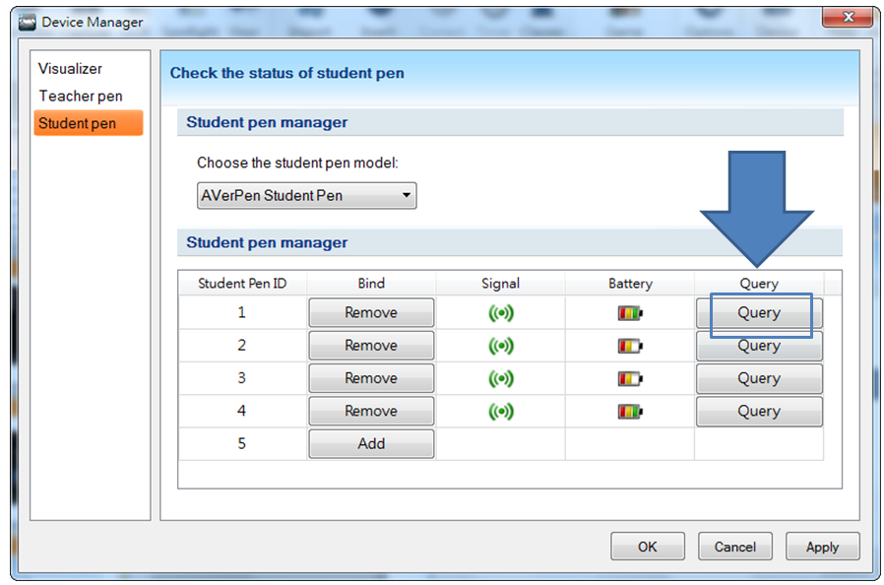Open the student pen model dropdown
The image size is (884, 585).
point(306,195)
